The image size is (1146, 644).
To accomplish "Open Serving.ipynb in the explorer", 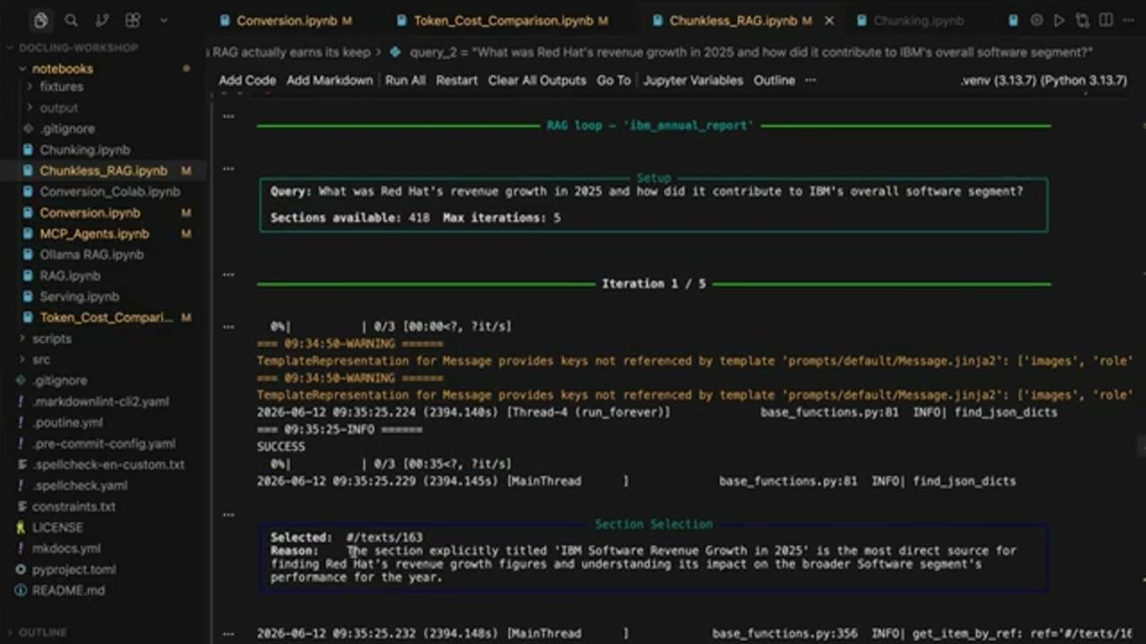I will (79, 297).
